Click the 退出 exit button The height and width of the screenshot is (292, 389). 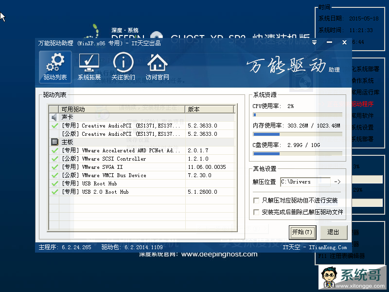point(333,233)
